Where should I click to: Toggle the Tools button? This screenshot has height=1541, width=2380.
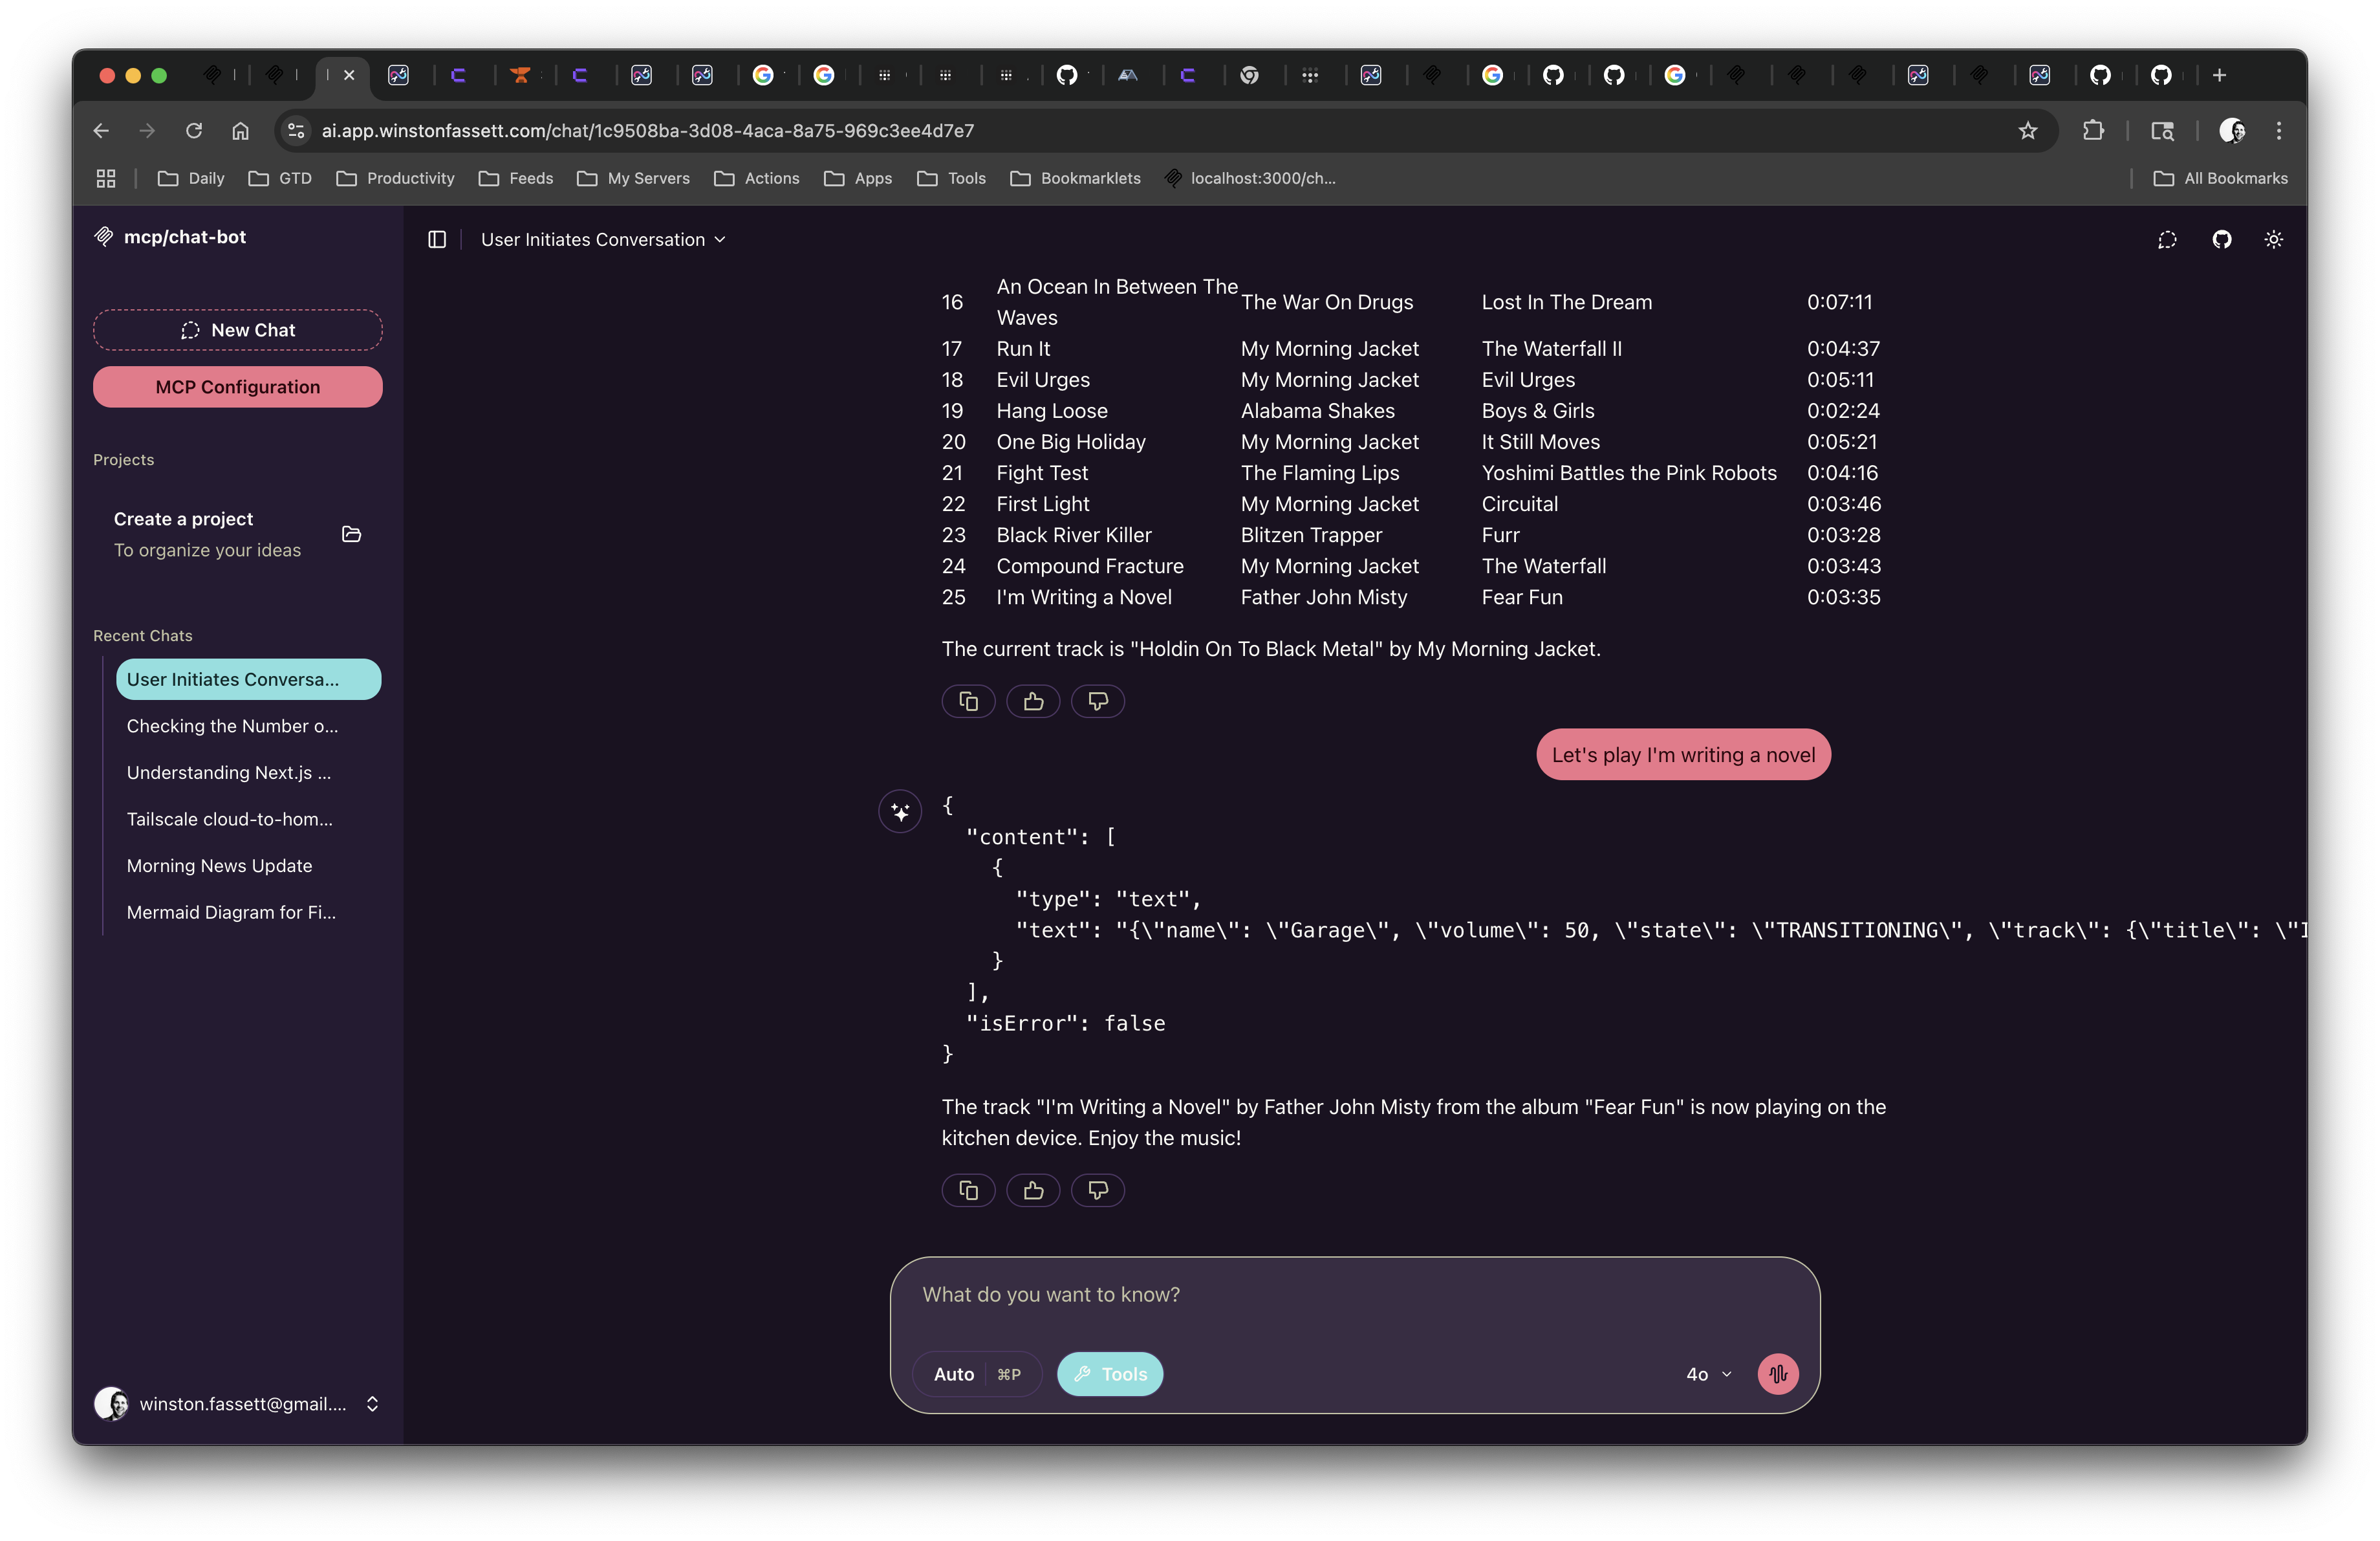coord(1110,1374)
